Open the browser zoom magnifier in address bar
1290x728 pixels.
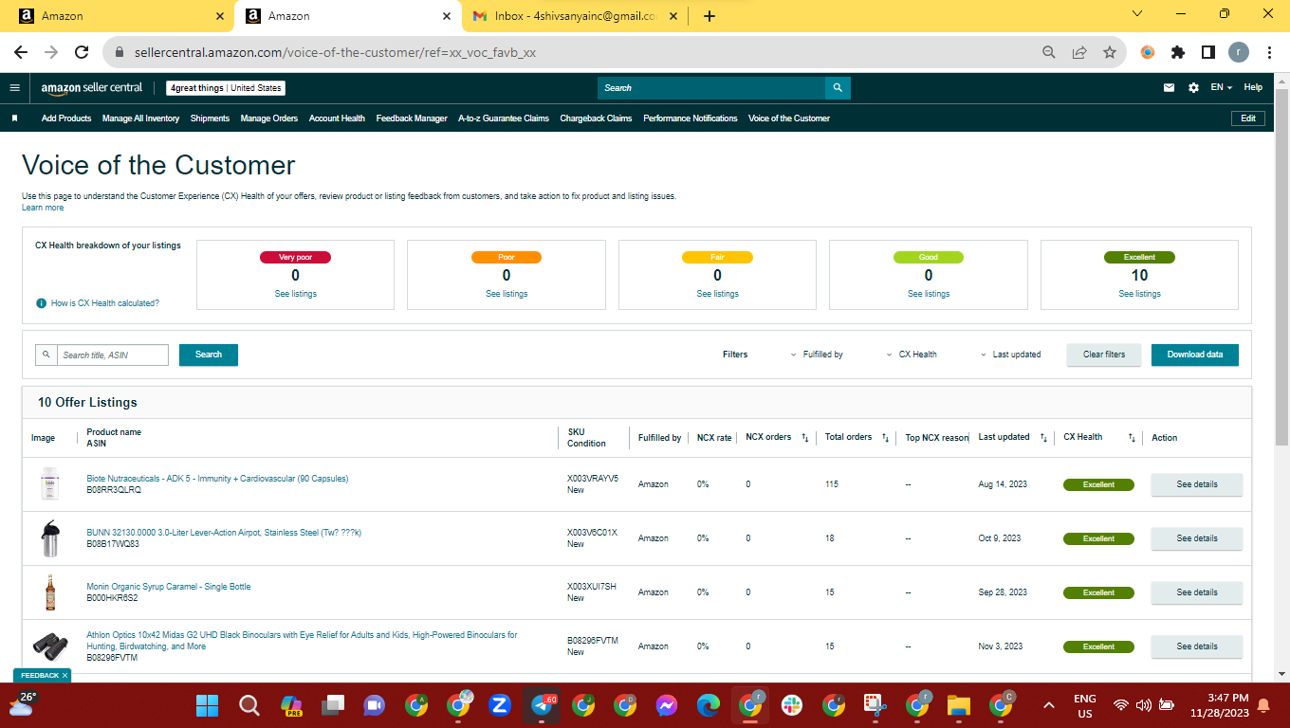[1049, 53]
